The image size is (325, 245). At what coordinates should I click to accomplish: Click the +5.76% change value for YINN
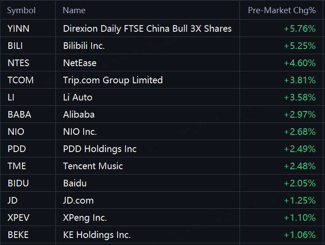299,29
